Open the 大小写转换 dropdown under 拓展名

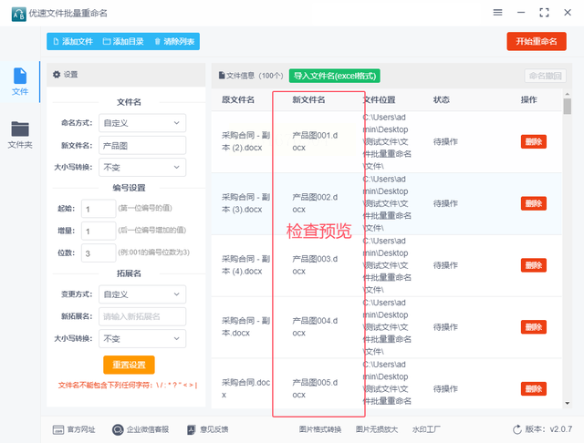click(142, 338)
